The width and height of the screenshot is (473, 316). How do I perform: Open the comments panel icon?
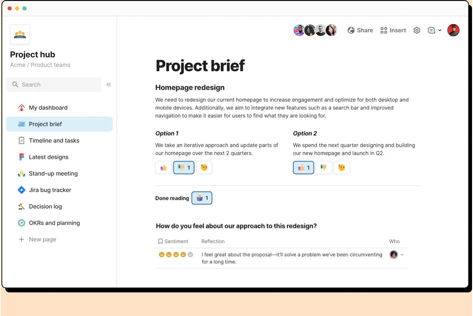(431, 30)
